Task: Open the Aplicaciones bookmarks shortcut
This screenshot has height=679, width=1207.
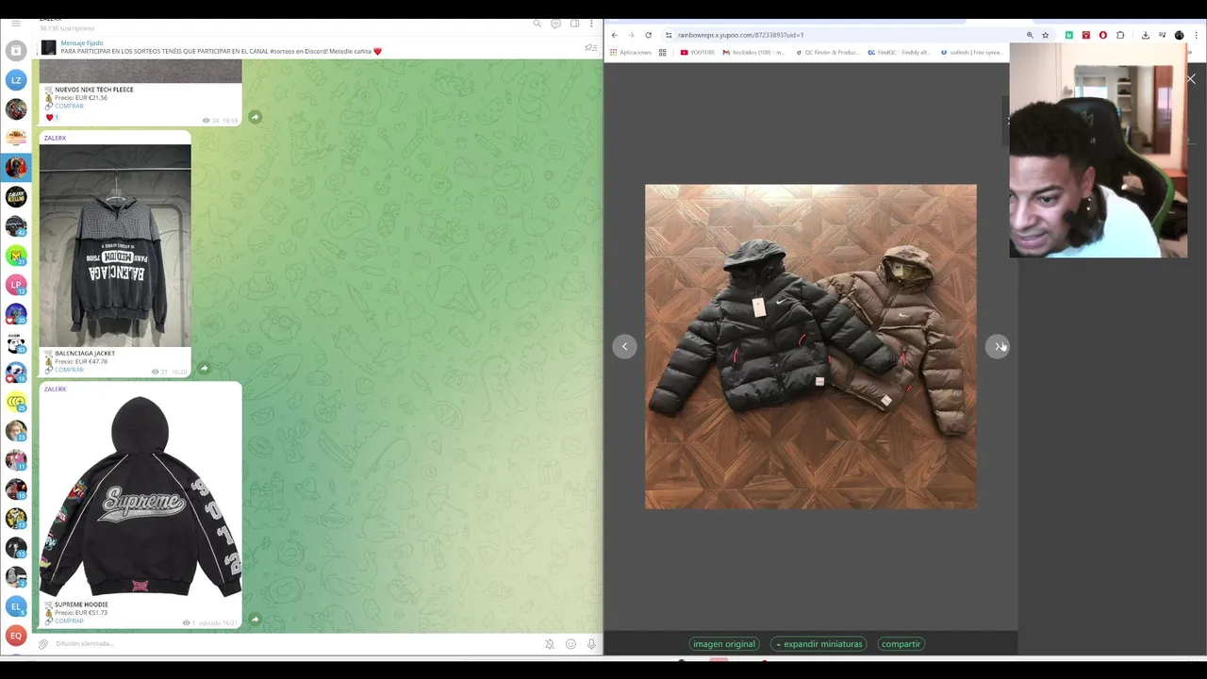Action: 631,53
